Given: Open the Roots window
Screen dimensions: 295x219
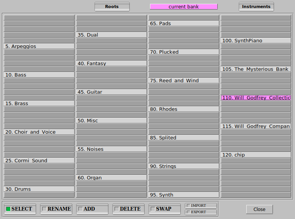Looking at the screenshot, I should pyautogui.click(x=112, y=6).
